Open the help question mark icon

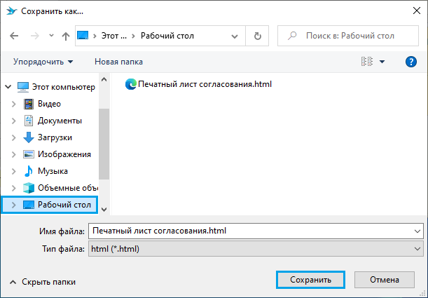coord(411,62)
